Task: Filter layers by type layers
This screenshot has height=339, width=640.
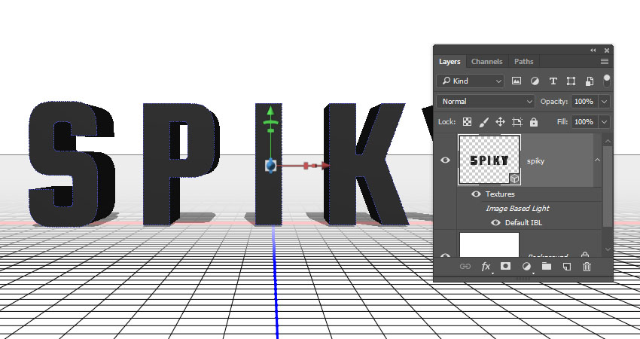Action: pos(553,81)
